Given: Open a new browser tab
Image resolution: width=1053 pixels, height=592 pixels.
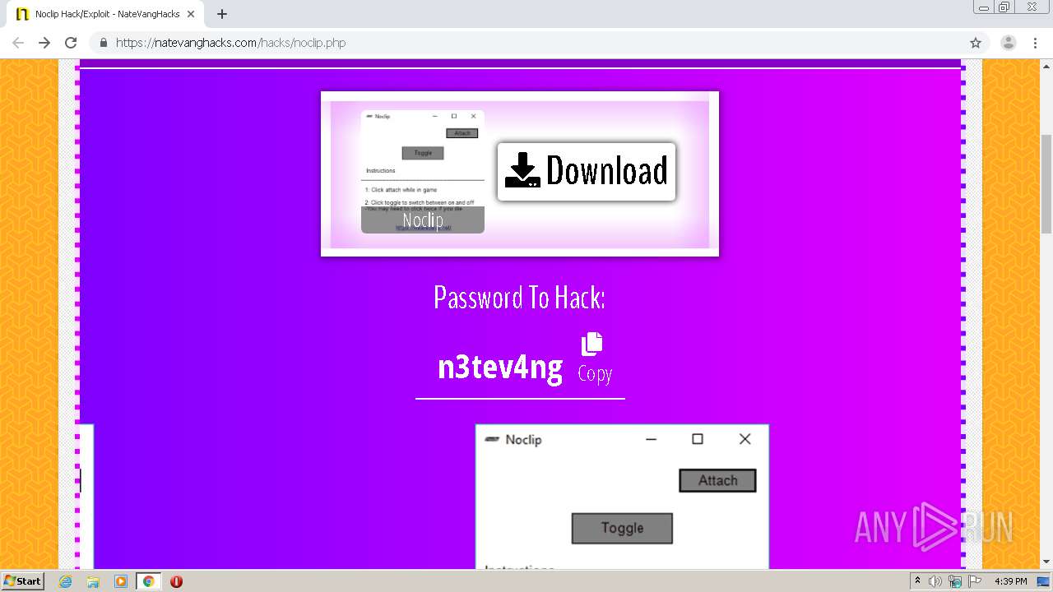Looking at the screenshot, I should (x=222, y=14).
